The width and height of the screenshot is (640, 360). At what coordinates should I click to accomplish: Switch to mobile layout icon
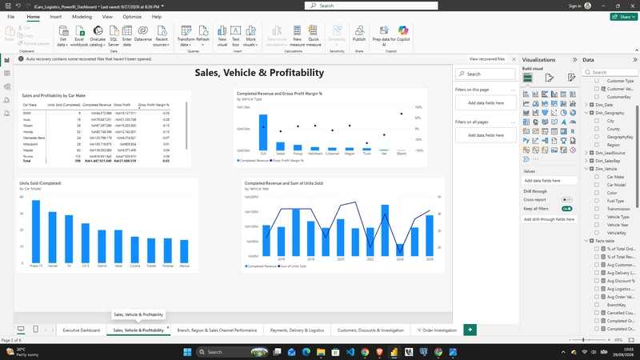[35, 330]
